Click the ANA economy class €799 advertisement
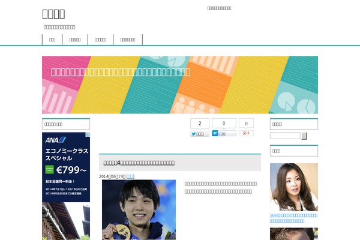 66,167
